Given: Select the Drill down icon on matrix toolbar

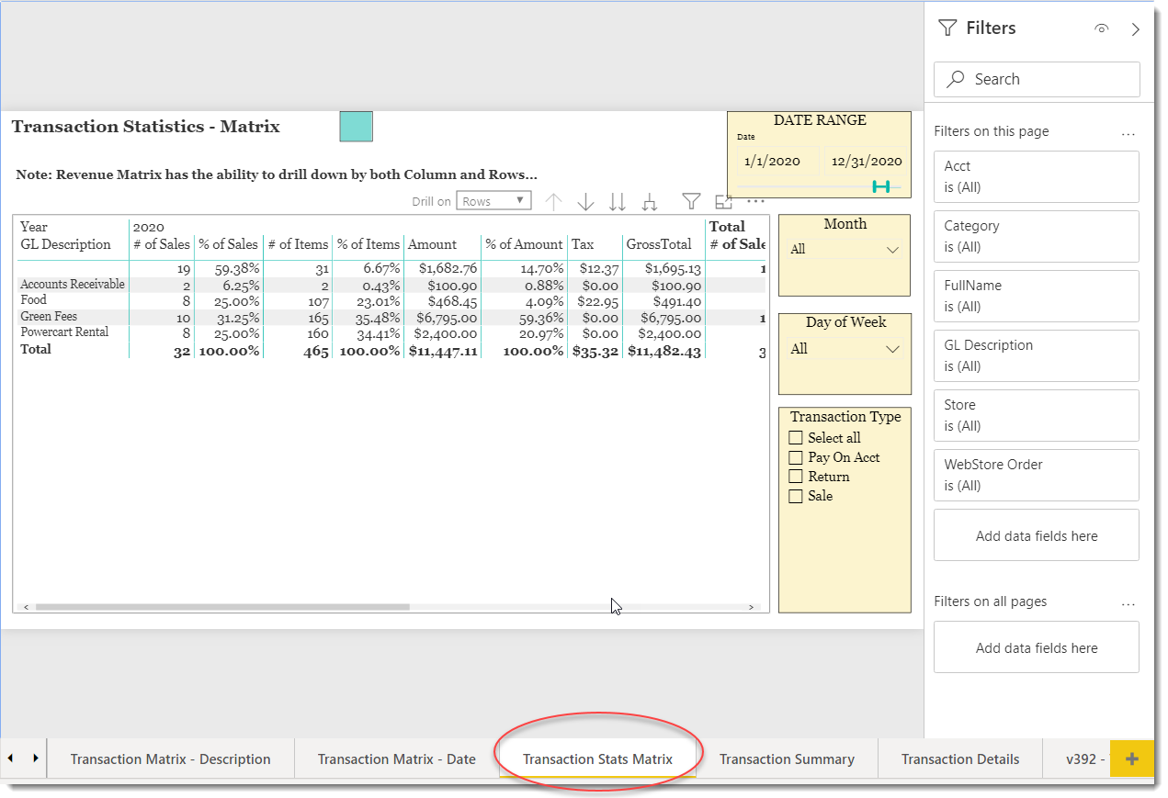Looking at the screenshot, I should click(585, 201).
